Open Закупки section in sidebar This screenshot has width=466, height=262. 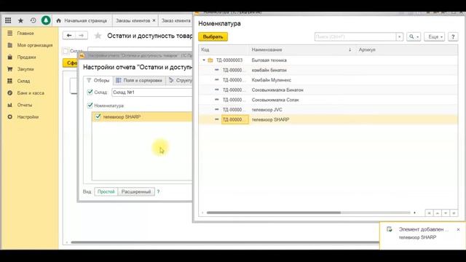(25, 69)
